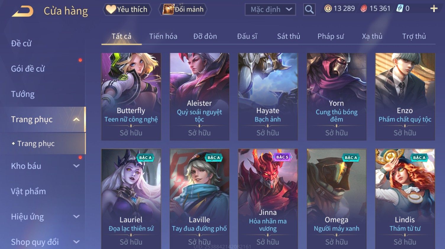The width and height of the screenshot is (445, 249).
Task: Click the blue voucher balance icon
Action: [x=400, y=9]
